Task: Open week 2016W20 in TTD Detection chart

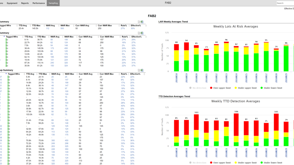Action: click(196, 153)
